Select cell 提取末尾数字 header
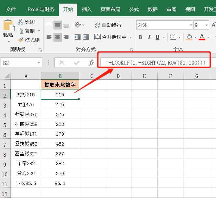The height and width of the screenshot is (198, 216). click(60, 85)
